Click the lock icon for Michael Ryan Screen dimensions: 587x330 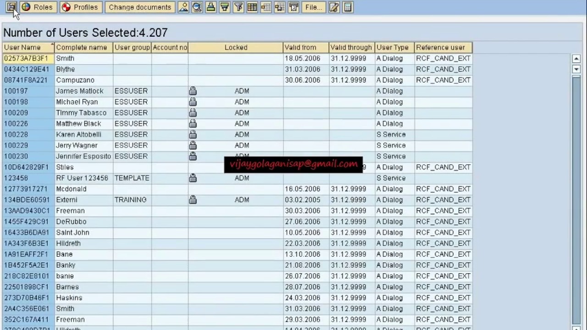[x=193, y=102]
